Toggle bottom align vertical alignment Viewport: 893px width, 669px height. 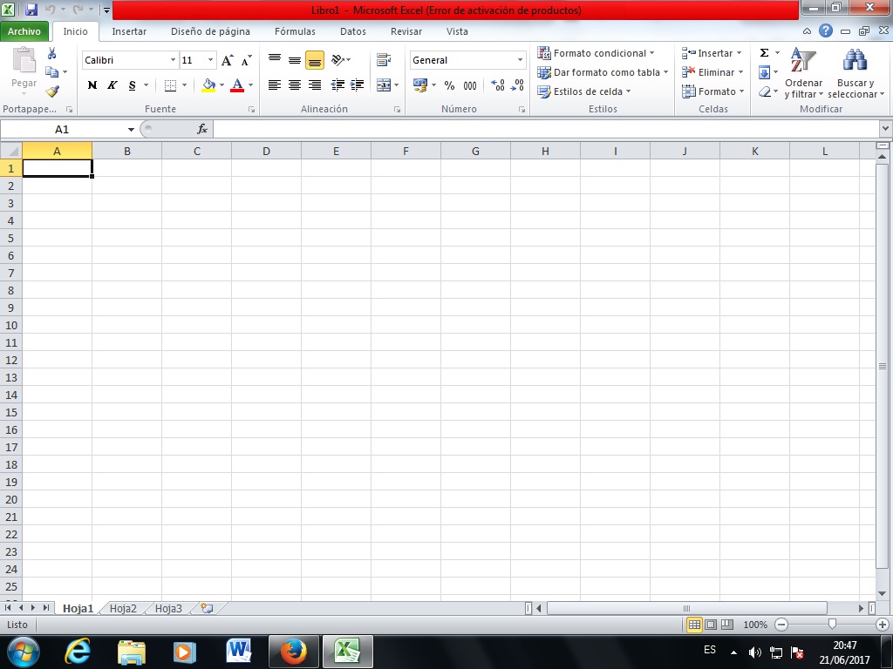point(314,60)
